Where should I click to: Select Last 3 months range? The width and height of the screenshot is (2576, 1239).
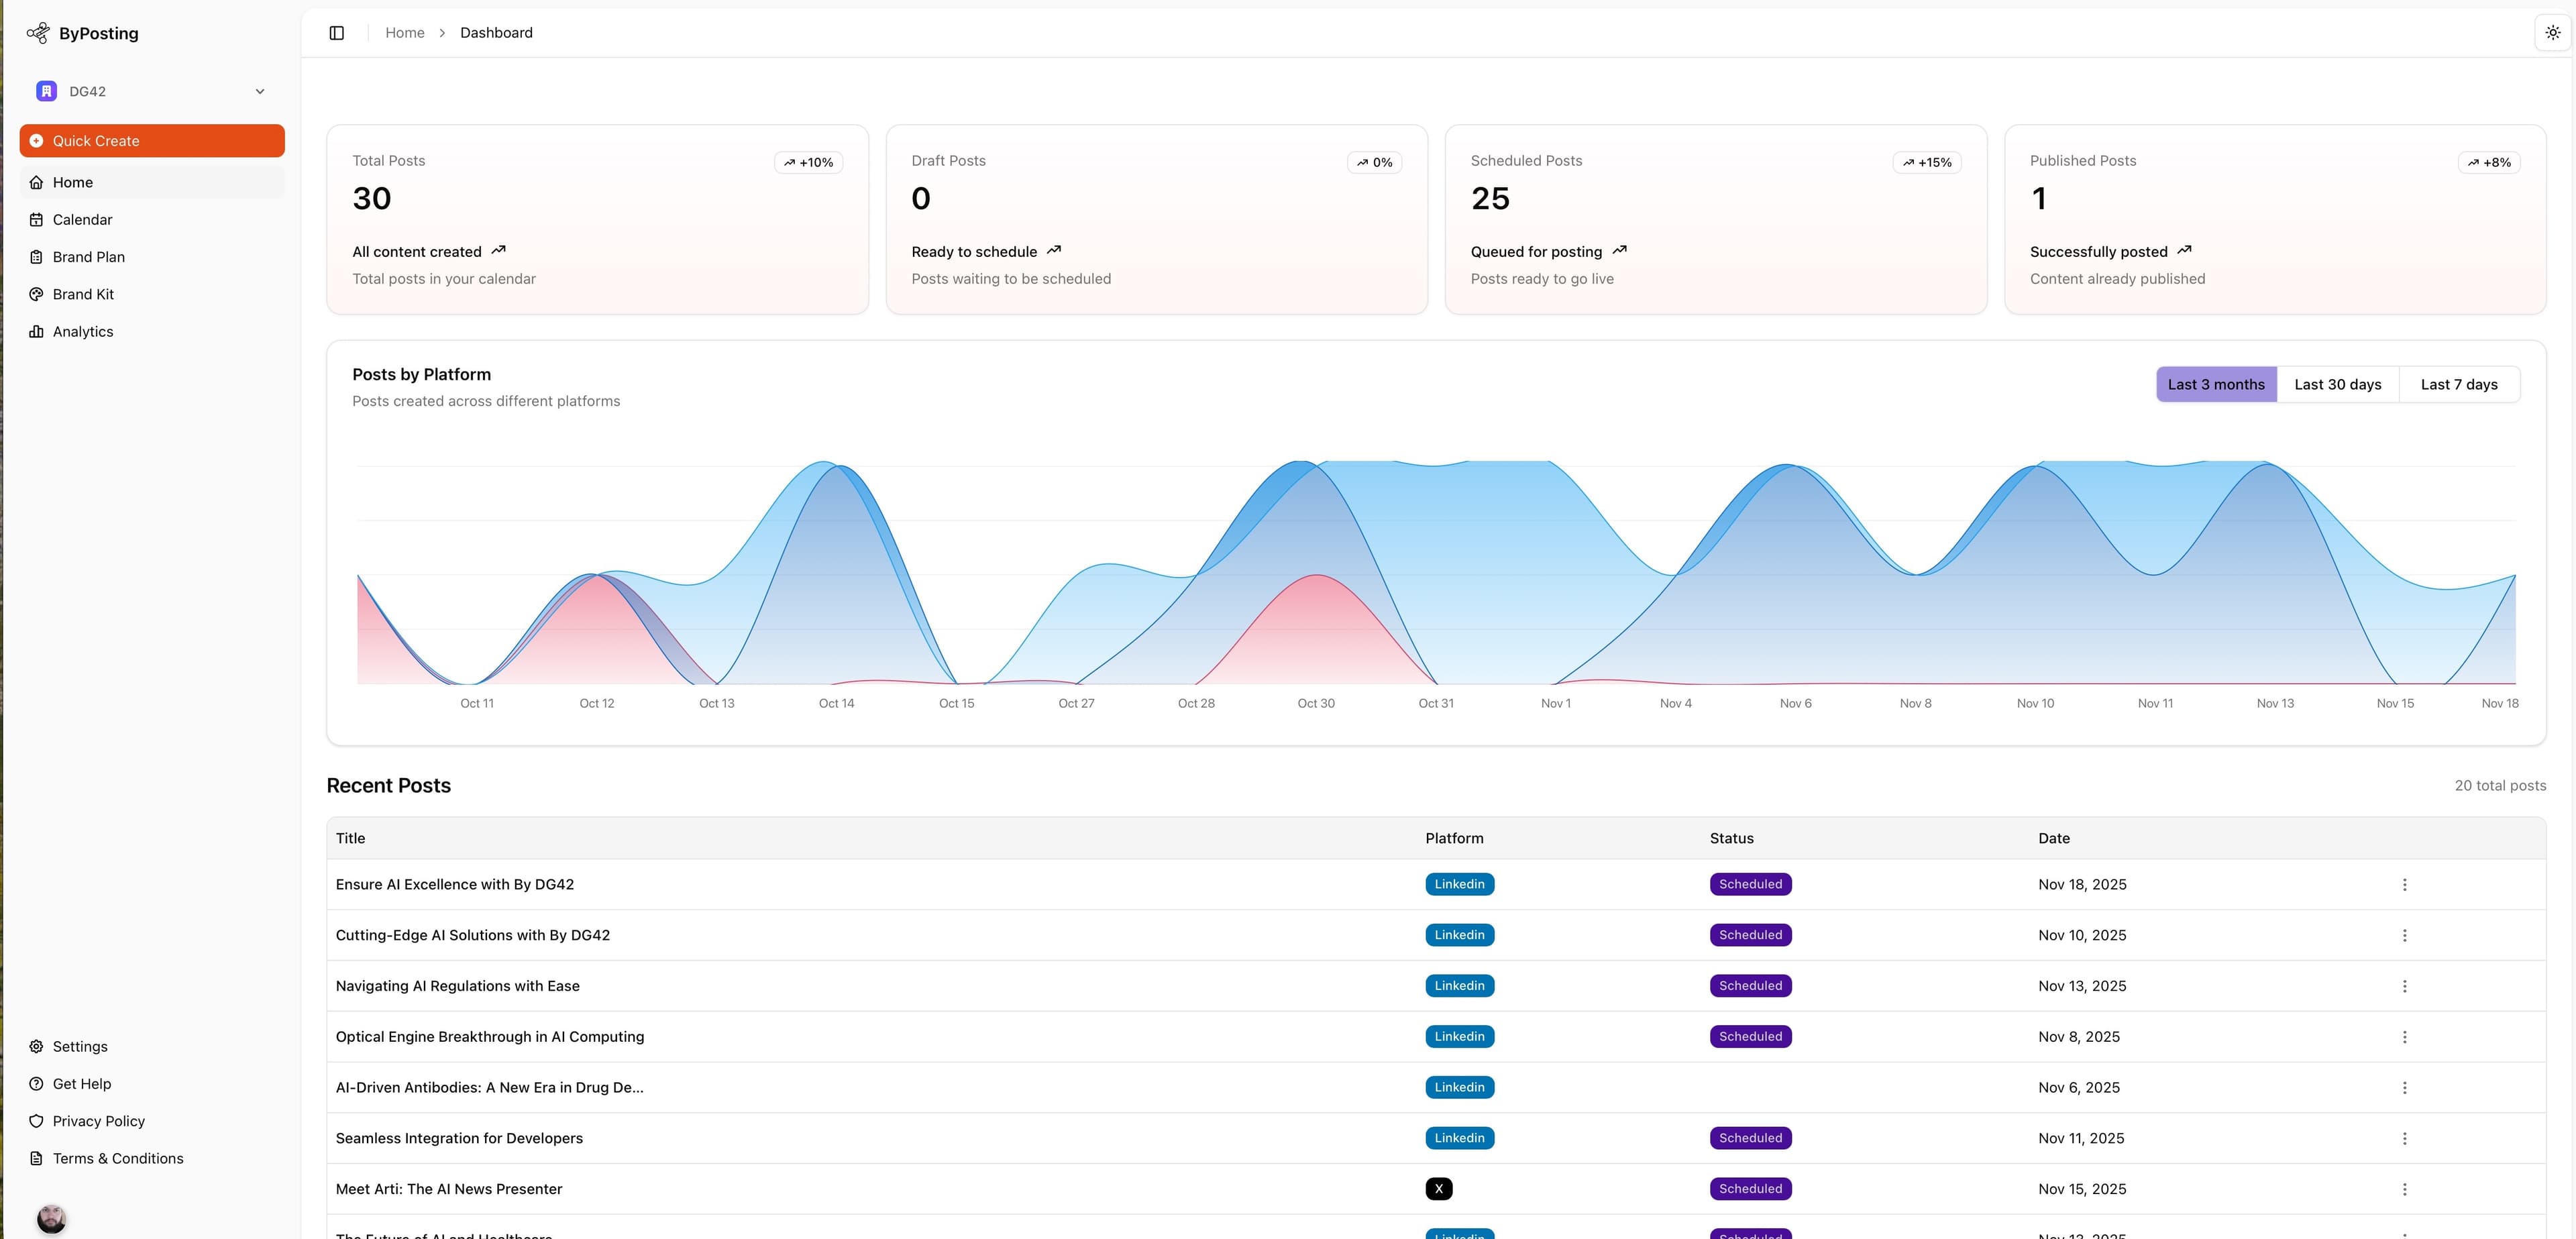[2215, 385]
